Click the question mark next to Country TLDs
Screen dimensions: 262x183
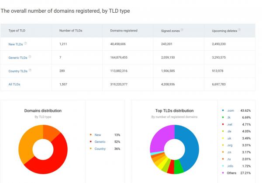30,70
